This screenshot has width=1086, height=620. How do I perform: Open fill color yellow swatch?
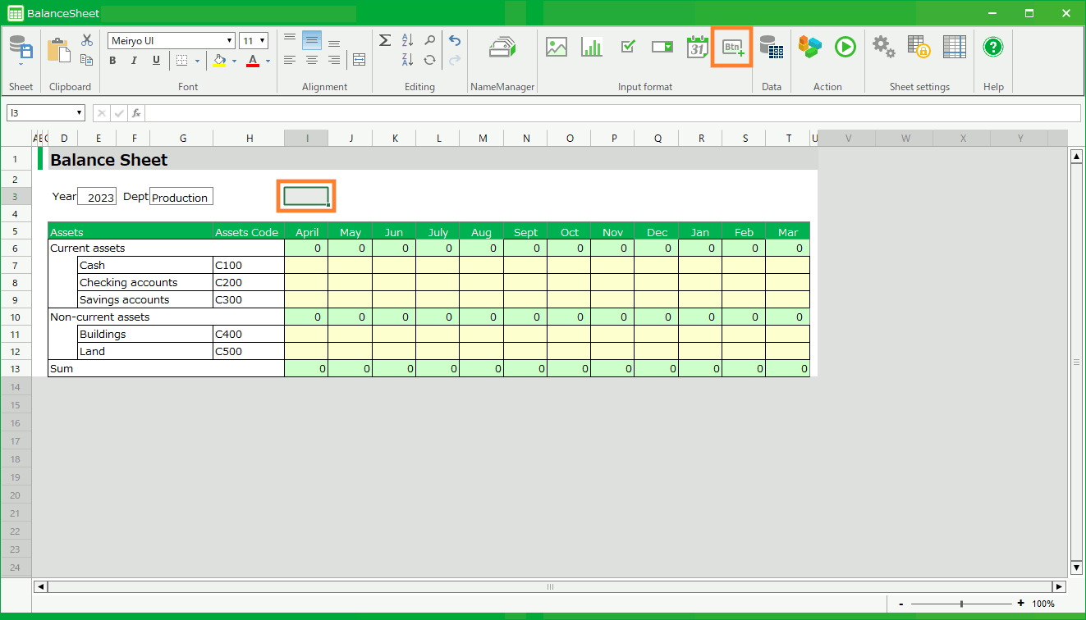219,61
